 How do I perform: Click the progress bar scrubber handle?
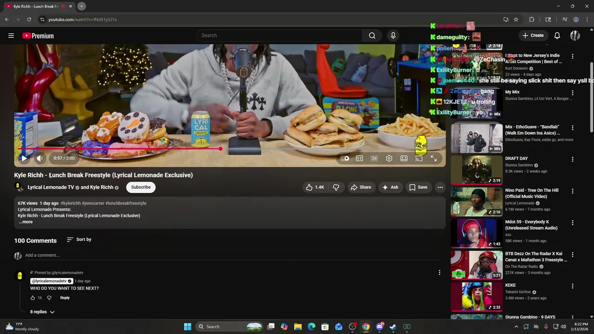[x=220, y=149]
